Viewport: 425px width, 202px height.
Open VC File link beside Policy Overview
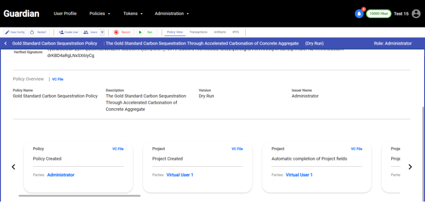pos(58,79)
